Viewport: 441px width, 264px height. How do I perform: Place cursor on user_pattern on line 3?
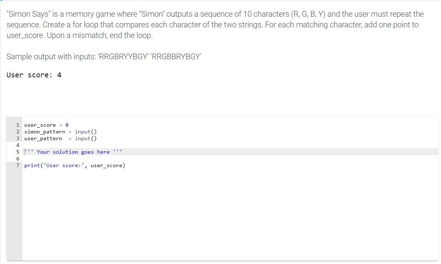coord(43,138)
